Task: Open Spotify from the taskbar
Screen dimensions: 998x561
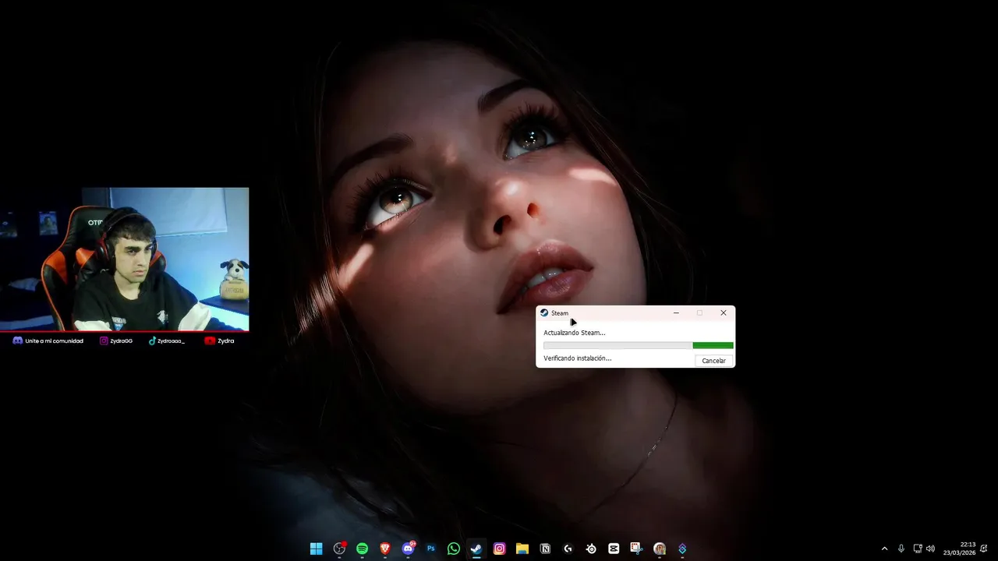Action: pyautogui.click(x=362, y=549)
